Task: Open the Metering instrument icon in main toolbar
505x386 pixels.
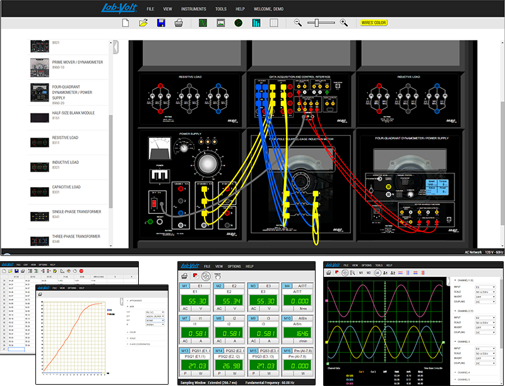Action: tap(221, 23)
